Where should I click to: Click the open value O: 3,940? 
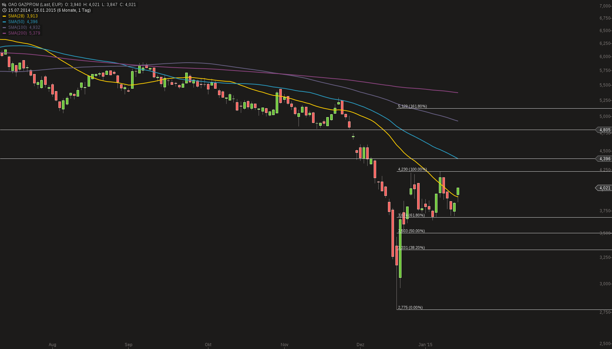click(73, 5)
